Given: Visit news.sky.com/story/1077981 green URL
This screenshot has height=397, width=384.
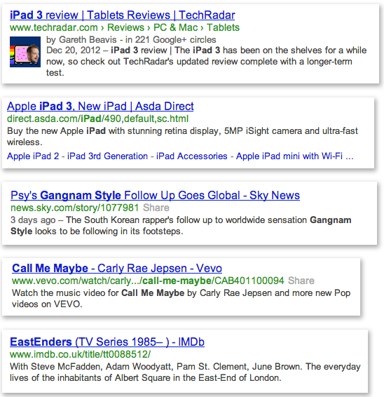Looking at the screenshot, I should click(74, 208).
